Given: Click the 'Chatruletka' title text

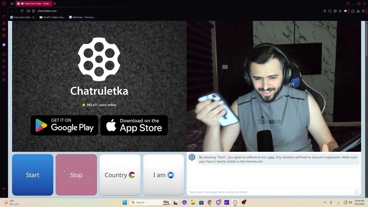Looking at the screenshot, I should [x=99, y=91].
